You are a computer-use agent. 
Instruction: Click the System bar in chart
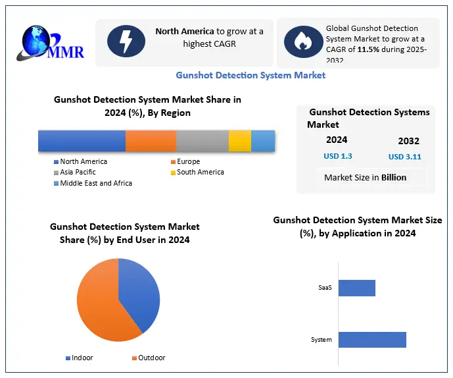pyautogui.click(x=371, y=340)
